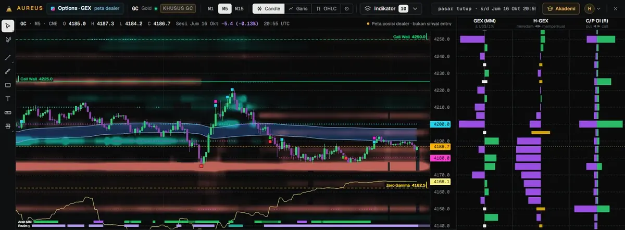Select the rectangle shape tool
This screenshot has height=230, width=625.
[x=8, y=85]
